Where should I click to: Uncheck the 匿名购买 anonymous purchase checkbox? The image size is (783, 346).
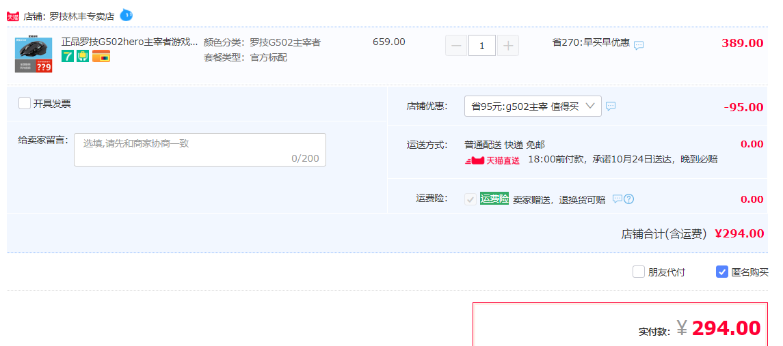tap(721, 272)
